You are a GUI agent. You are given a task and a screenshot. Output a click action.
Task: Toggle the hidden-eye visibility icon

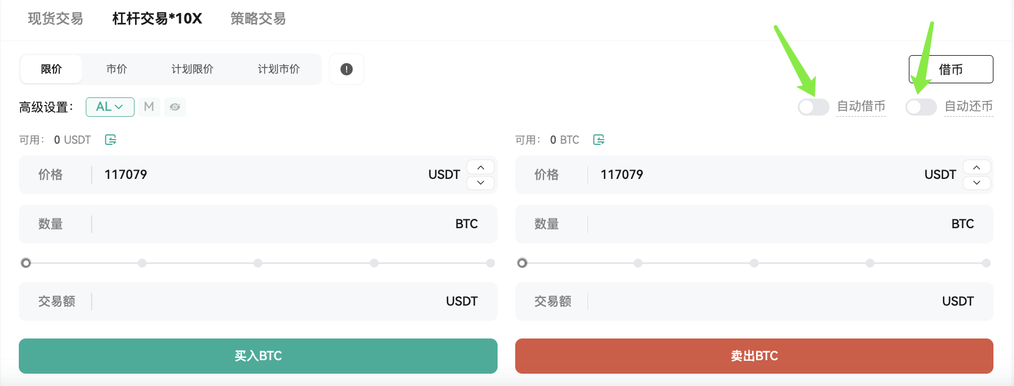[x=175, y=107]
